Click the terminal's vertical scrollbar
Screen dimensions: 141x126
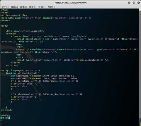pos(140,67)
